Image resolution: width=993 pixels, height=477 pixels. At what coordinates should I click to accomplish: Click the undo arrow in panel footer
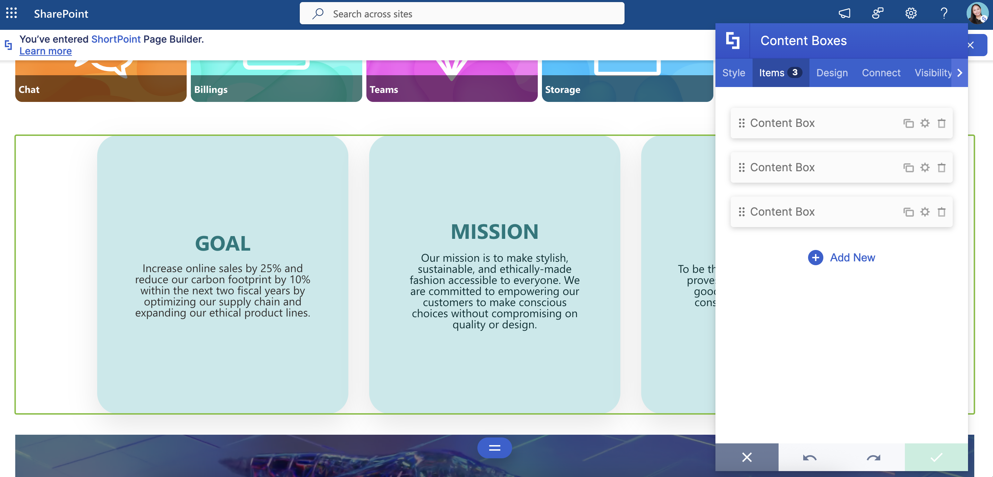(x=809, y=457)
